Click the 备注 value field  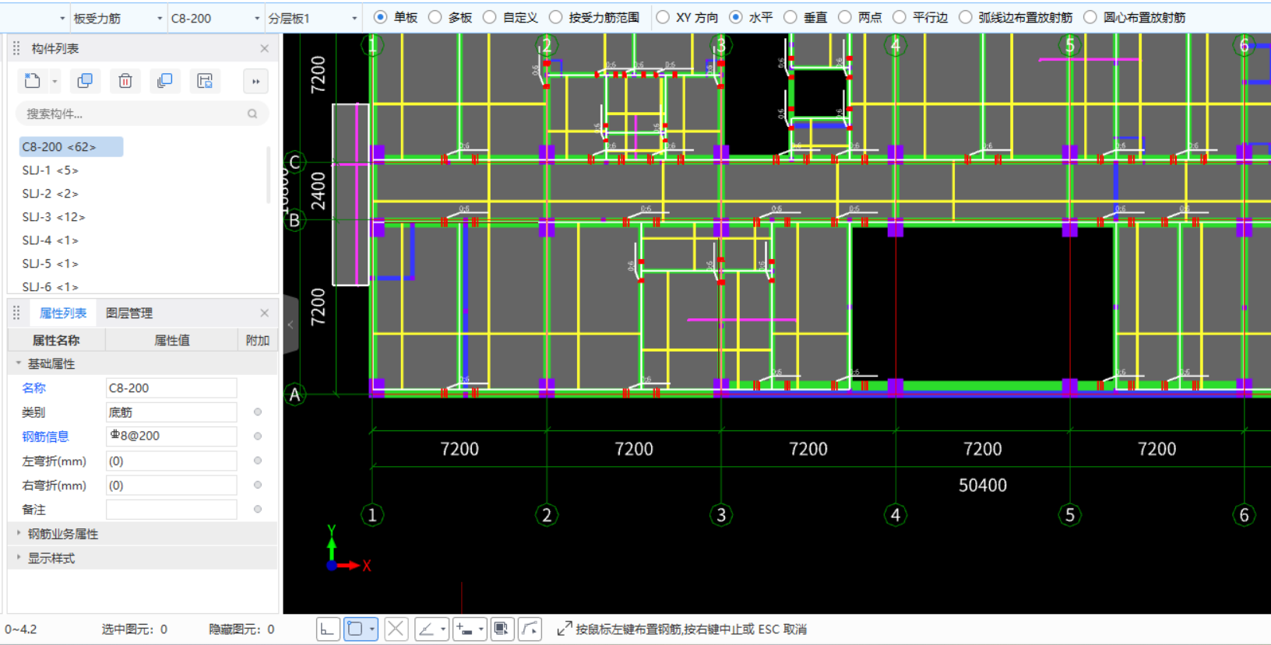(171, 509)
